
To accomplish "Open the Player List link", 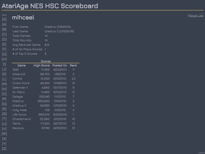I will [196, 16].
